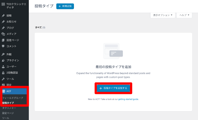The image size is (198, 120).
Task: Select the ACF menu item
Action: tap(14, 91)
